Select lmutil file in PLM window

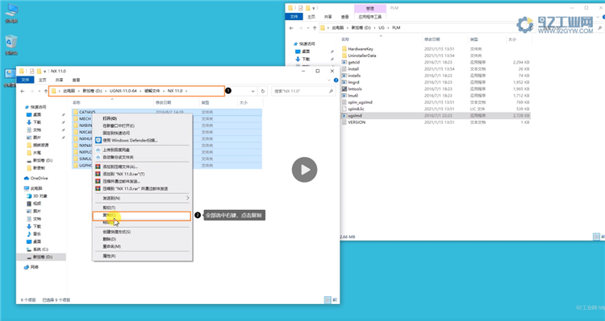coord(353,96)
